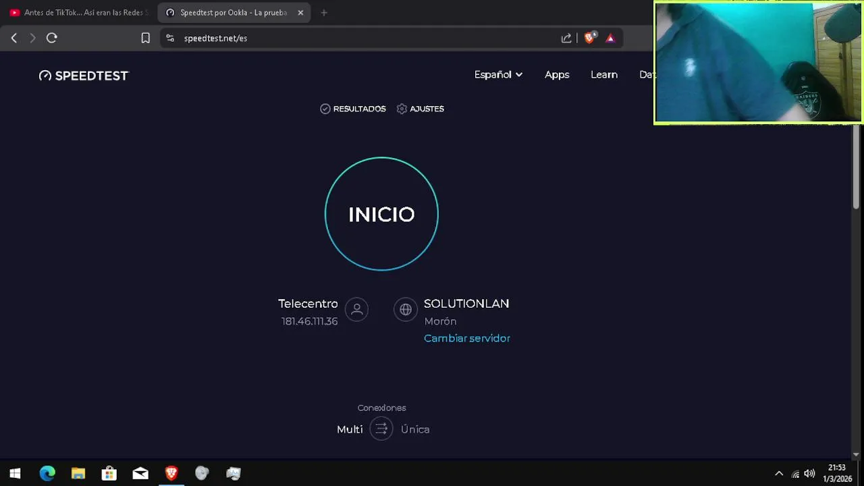Click the Telecentro user profile icon

click(356, 309)
